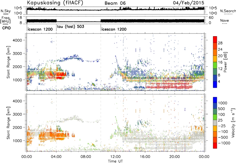Click the 'N.Search' legend label
Viewport: 236px width, 163px height.
228,11
